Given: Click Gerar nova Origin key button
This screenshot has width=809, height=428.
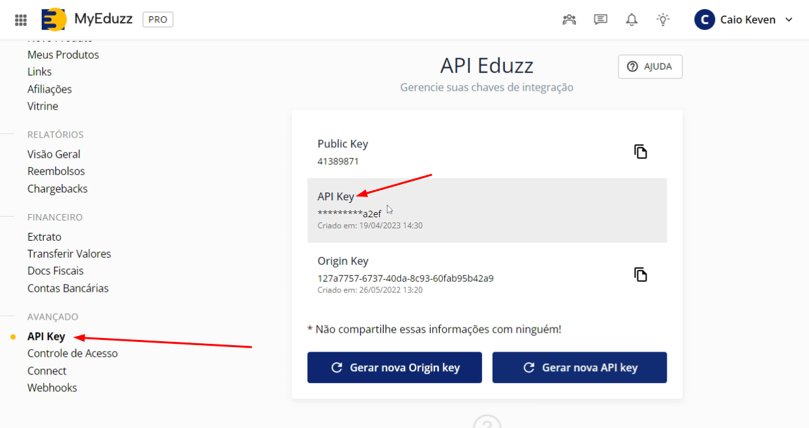Looking at the screenshot, I should click(x=395, y=367).
